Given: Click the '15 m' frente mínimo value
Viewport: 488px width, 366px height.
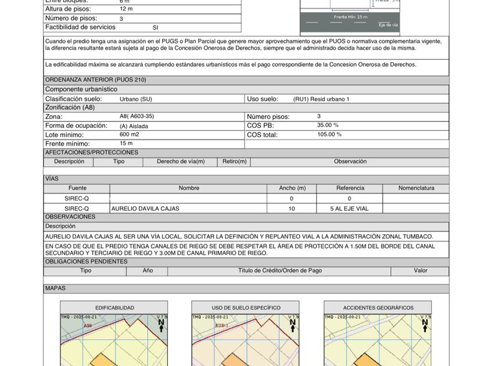Looking at the screenshot, I should click(x=126, y=143).
